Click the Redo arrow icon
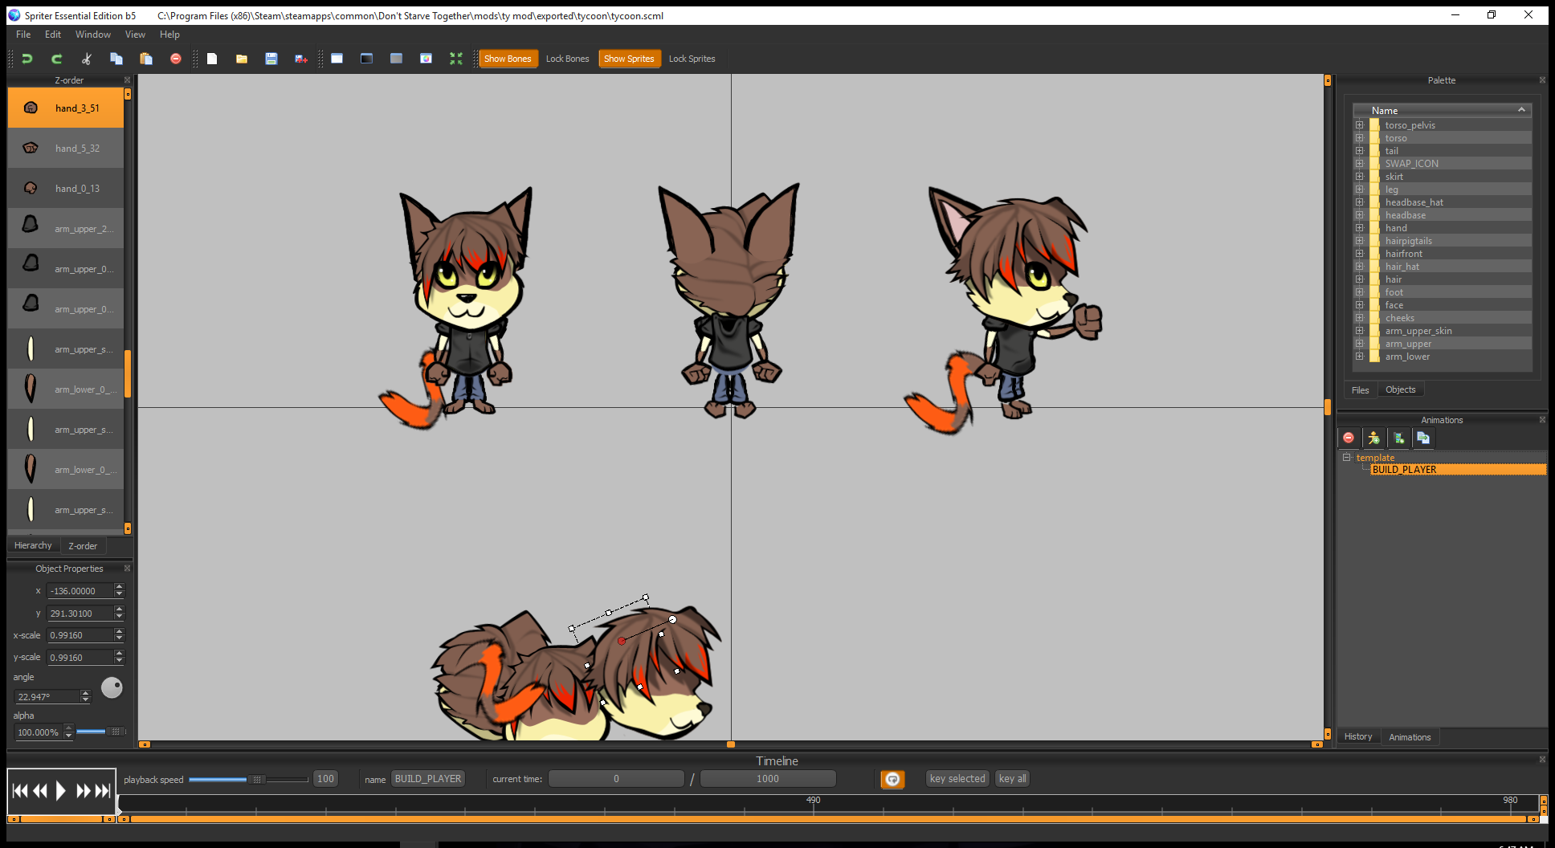The image size is (1555, 848). tap(57, 59)
